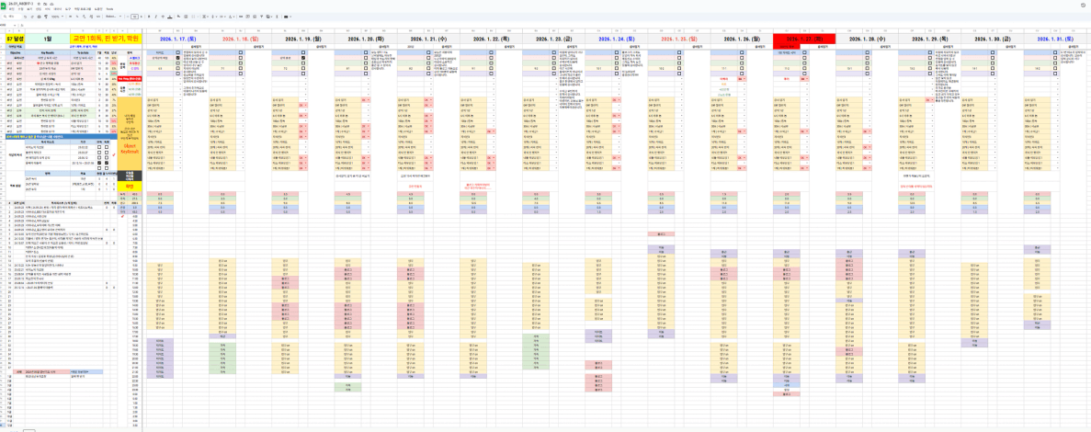Open the 데이터 menu
The image size is (1091, 432).
coord(58,9)
